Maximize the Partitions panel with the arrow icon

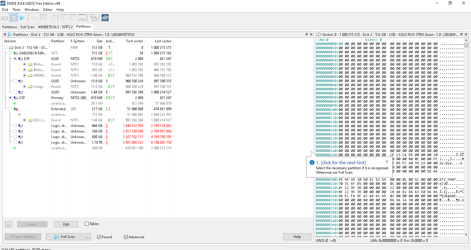306,34
